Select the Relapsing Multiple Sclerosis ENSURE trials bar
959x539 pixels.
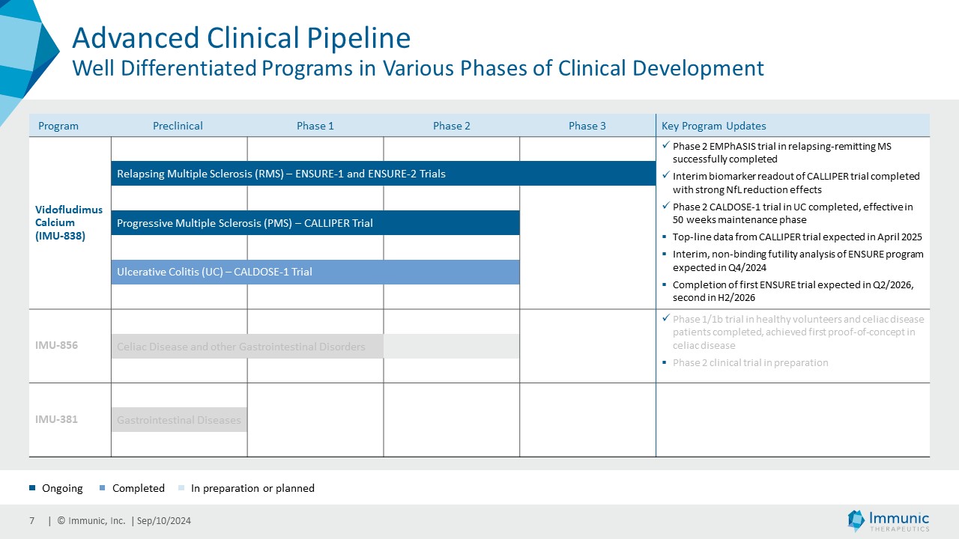pyautogui.click(x=383, y=174)
